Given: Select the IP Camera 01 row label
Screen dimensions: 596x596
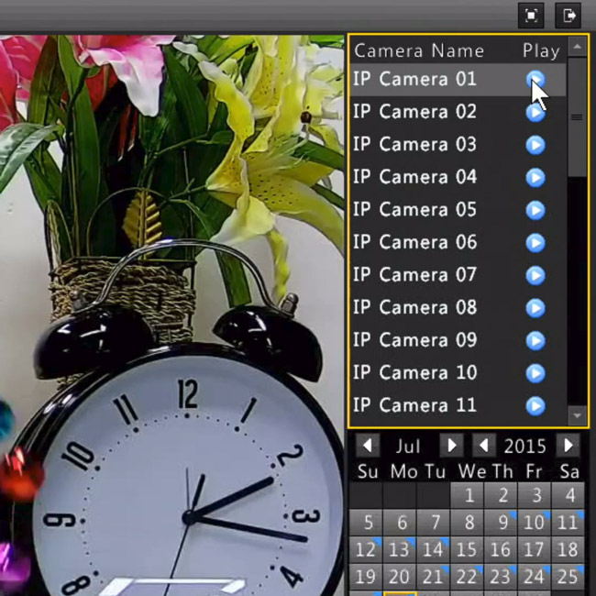Looking at the screenshot, I should tap(414, 79).
